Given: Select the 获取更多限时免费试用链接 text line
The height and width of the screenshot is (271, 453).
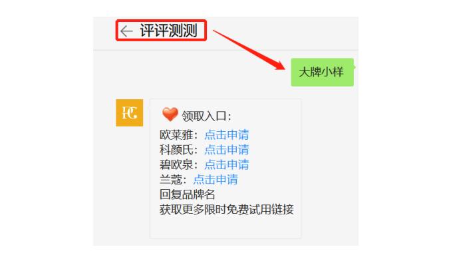Looking at the screenshot, I should pyautogui.click(x=226, y=209).
